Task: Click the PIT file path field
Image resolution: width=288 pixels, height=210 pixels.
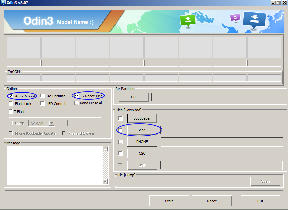Action: coord(217,97)
